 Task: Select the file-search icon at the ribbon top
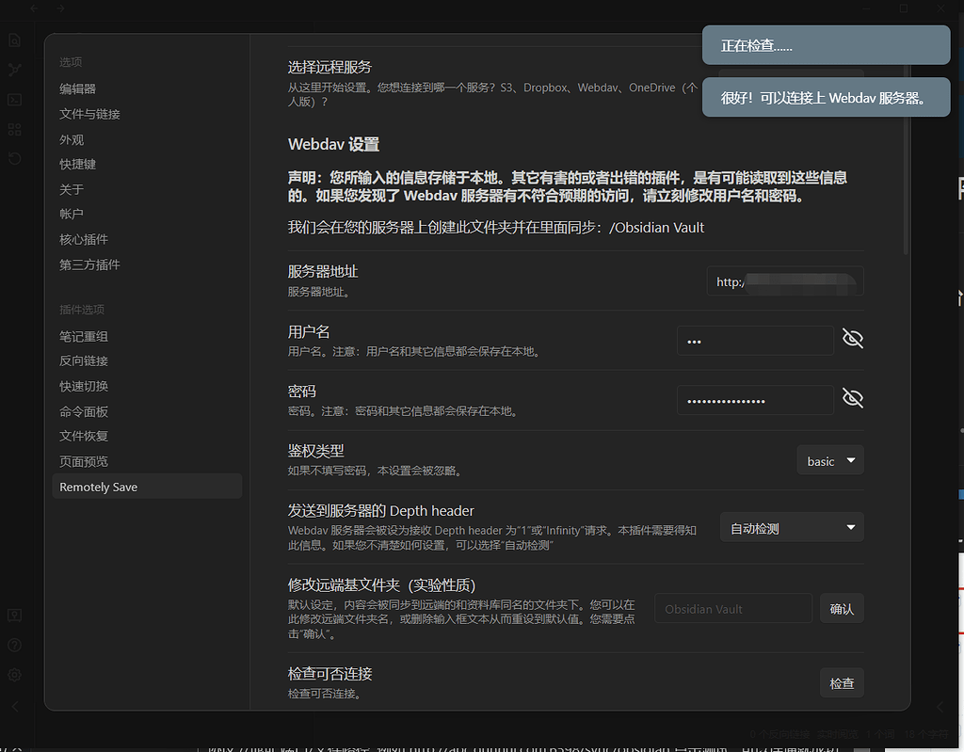(14, 40)
